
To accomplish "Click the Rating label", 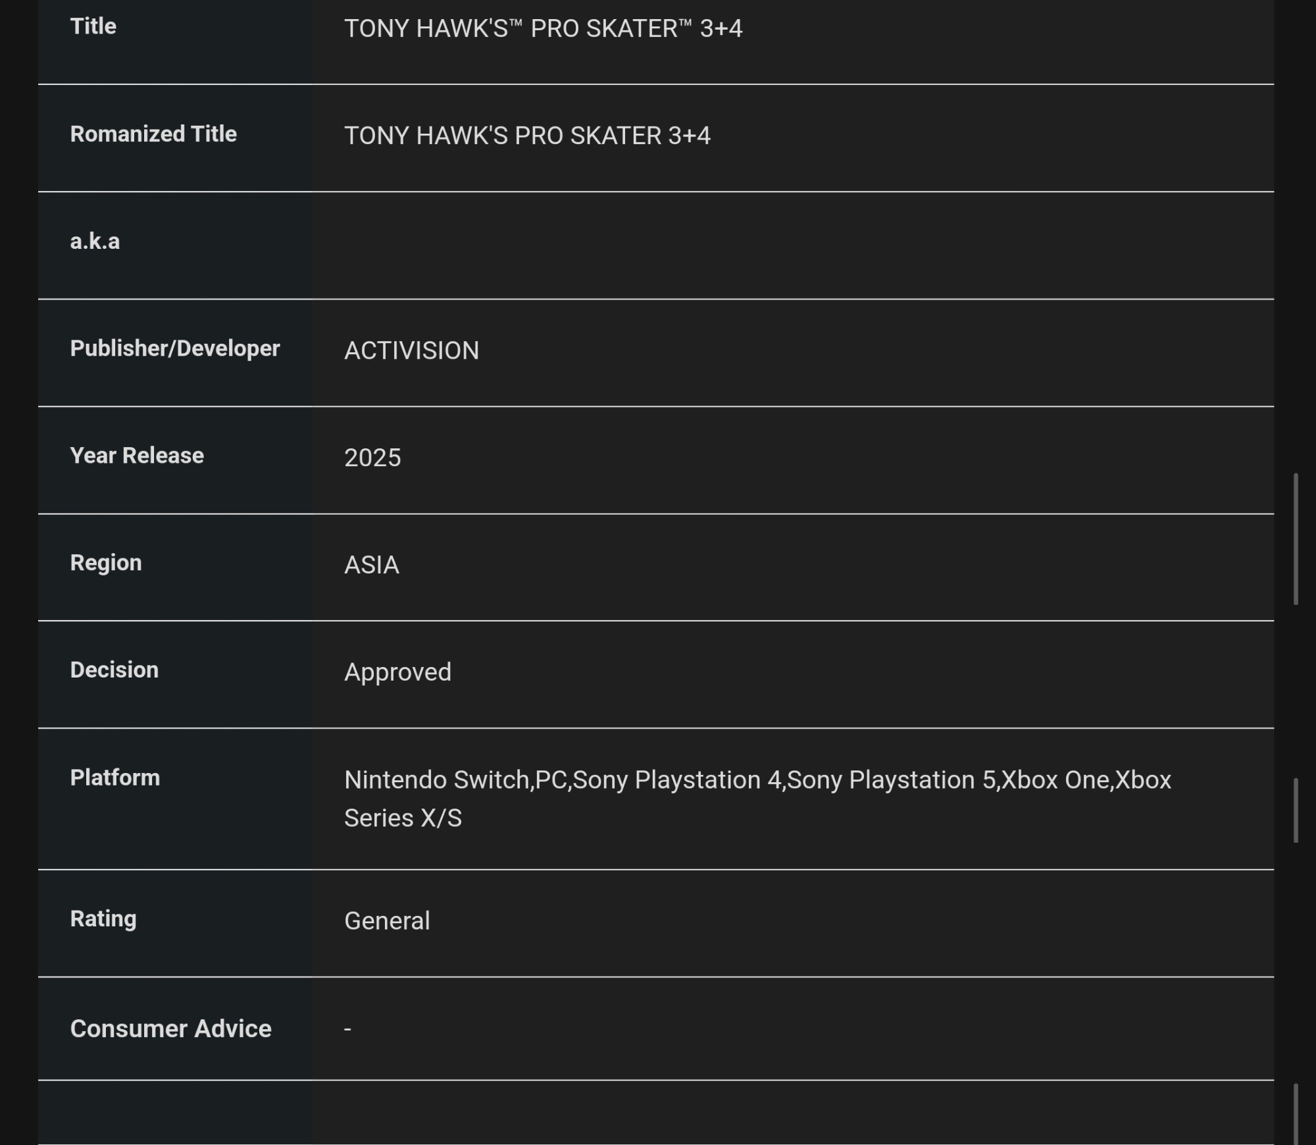I will pyautogui.click(x=103, y=919).
